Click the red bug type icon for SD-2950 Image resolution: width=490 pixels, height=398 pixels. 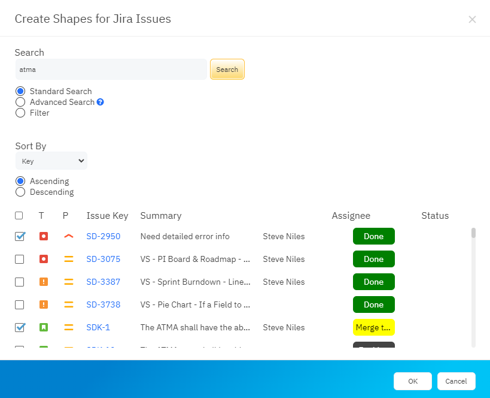tap(43, 236)
